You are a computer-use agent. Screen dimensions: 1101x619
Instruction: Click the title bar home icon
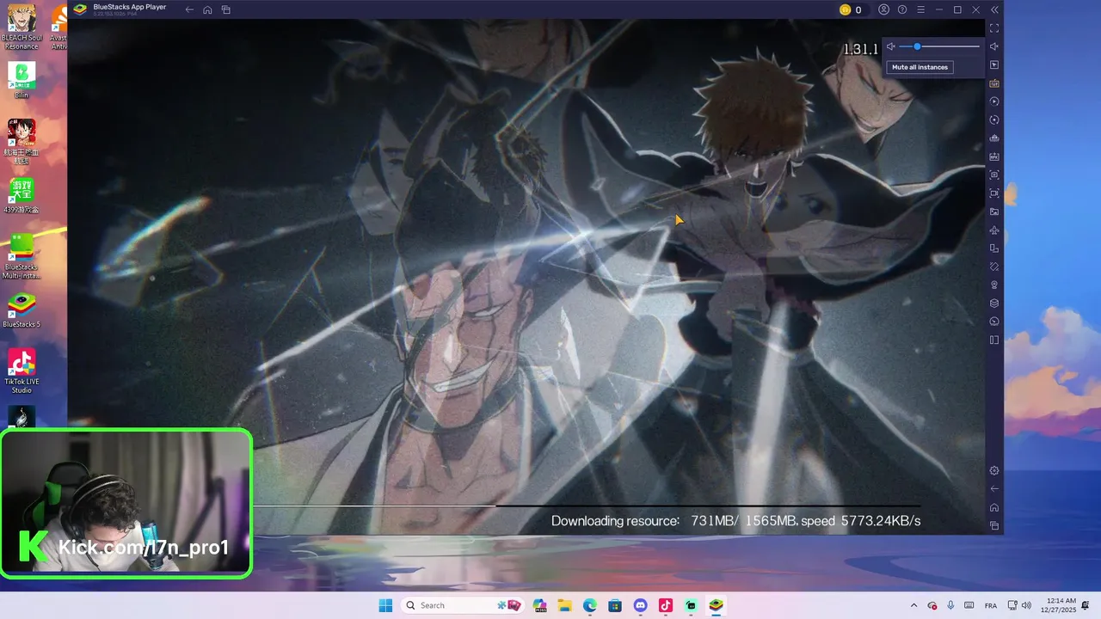point(207,9)
